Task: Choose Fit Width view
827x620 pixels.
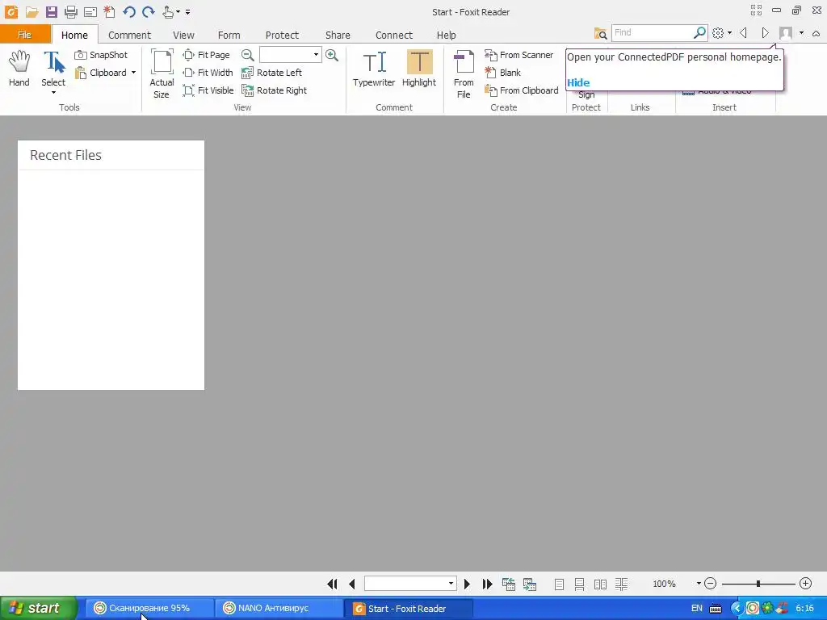Action: [208, 73]
